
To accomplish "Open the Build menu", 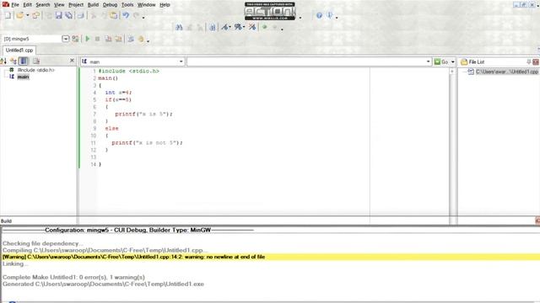I will (93, 5).
